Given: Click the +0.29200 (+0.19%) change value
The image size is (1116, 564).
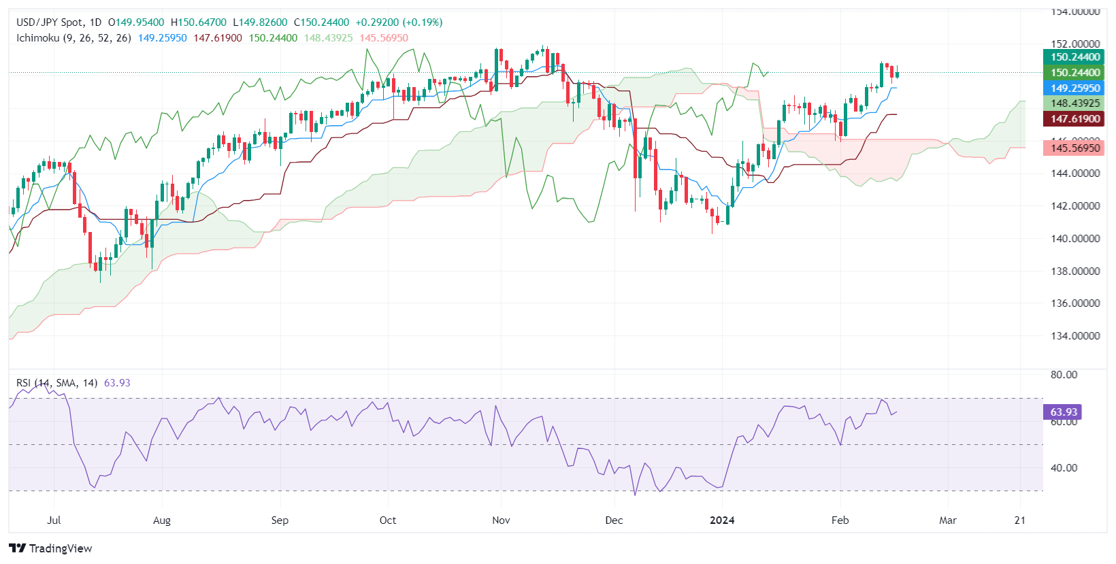Looking at the screenshot, I should [399, 22].
